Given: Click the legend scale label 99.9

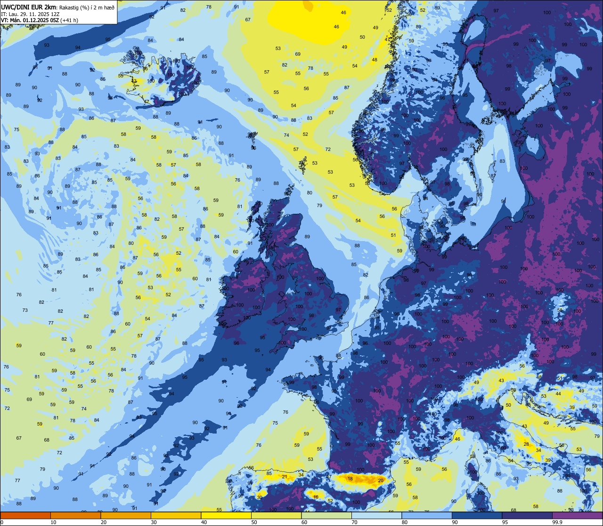Looking at the screenshot, I should pos(557,522).
